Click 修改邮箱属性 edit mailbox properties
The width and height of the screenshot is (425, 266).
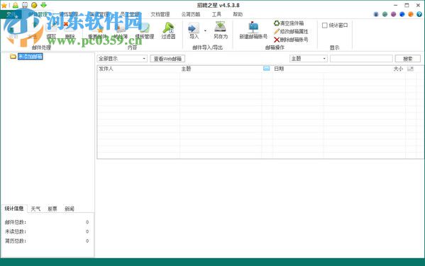291,32
